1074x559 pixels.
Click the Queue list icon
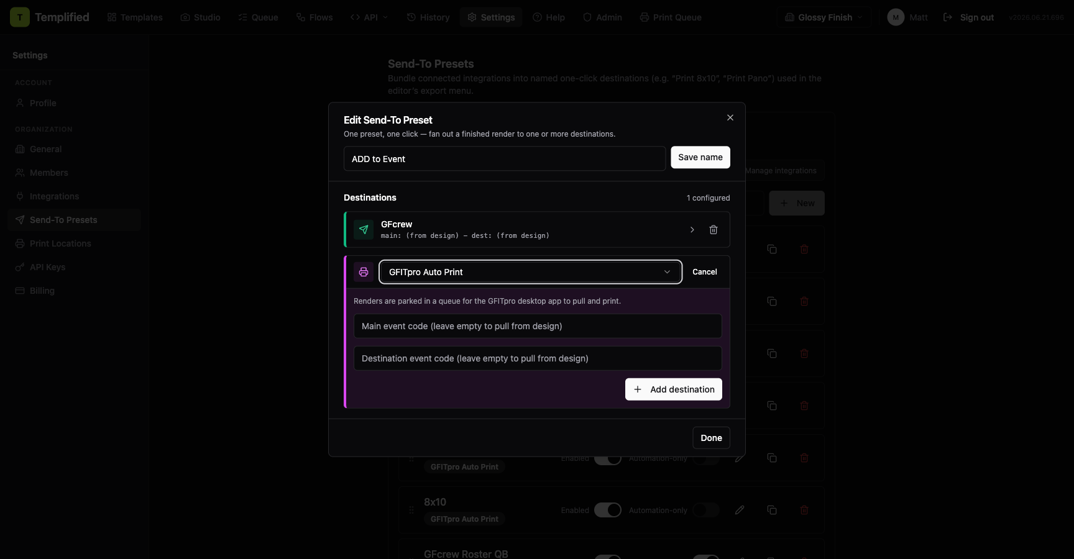point(243,17)
